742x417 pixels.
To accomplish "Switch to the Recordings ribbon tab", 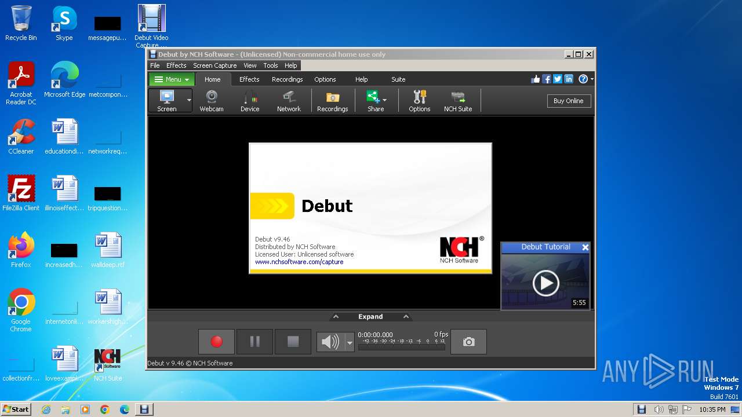I will coord(288,79).
